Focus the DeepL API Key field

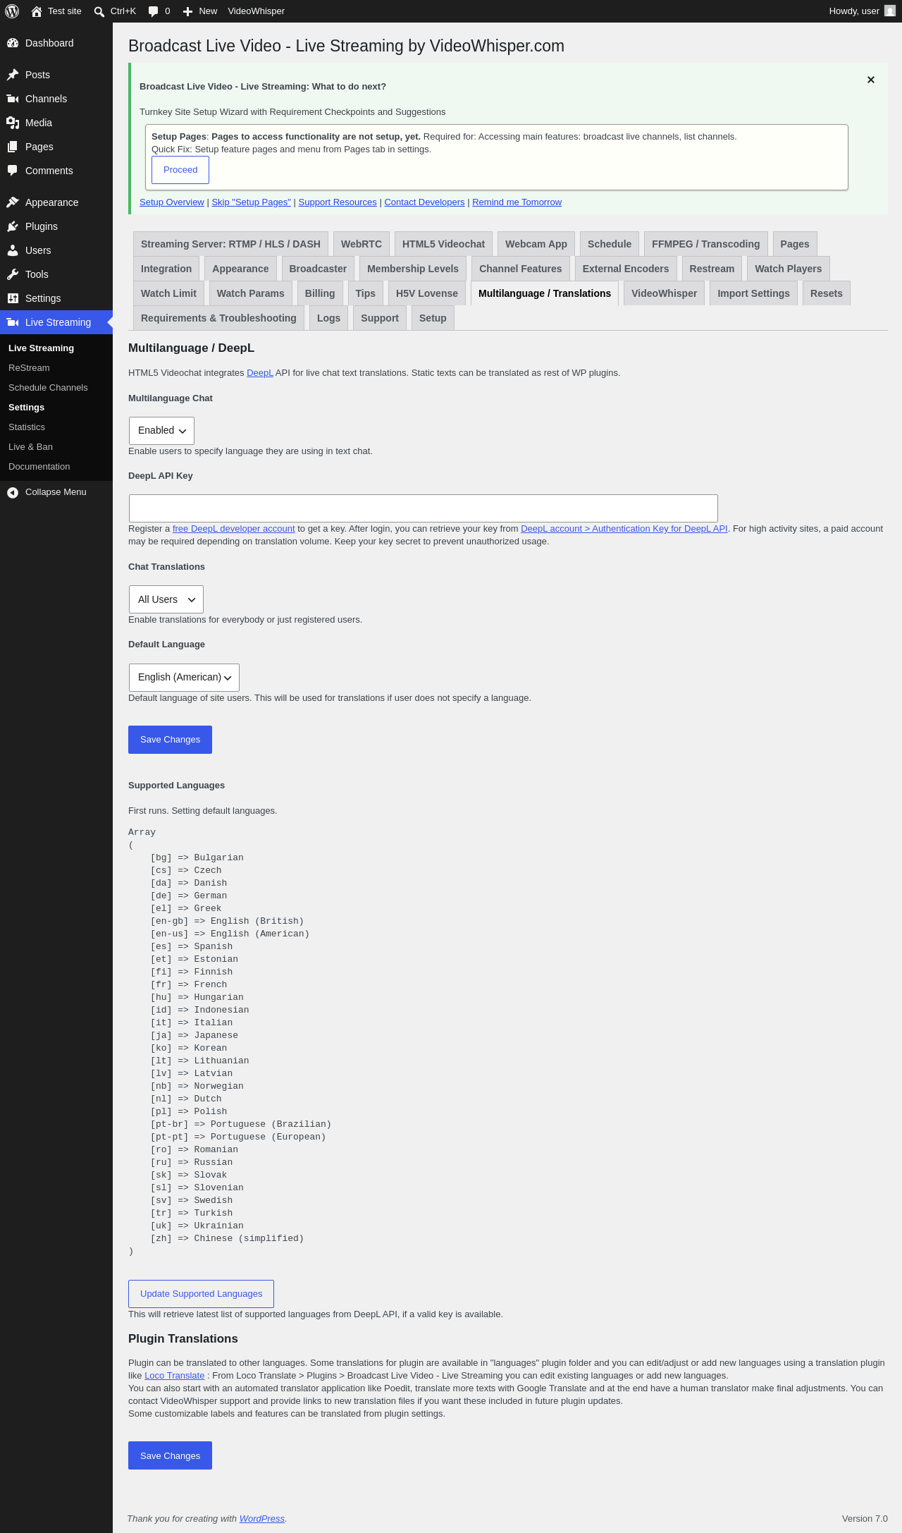click(424, 508)
